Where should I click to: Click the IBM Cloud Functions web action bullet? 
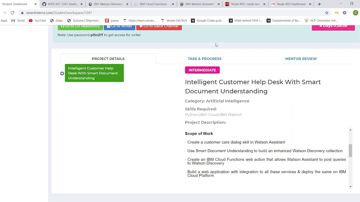pyautogui.click(x=267, y=161)
